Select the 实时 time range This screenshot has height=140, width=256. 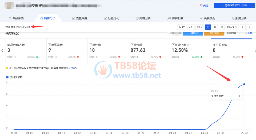[182, 27]
